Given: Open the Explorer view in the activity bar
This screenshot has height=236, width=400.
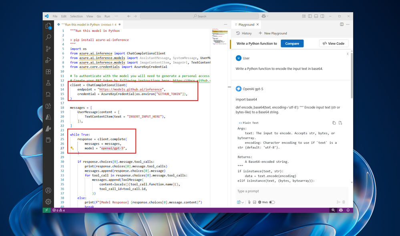Looking at the screenshot, I should [x=48, y=26].
